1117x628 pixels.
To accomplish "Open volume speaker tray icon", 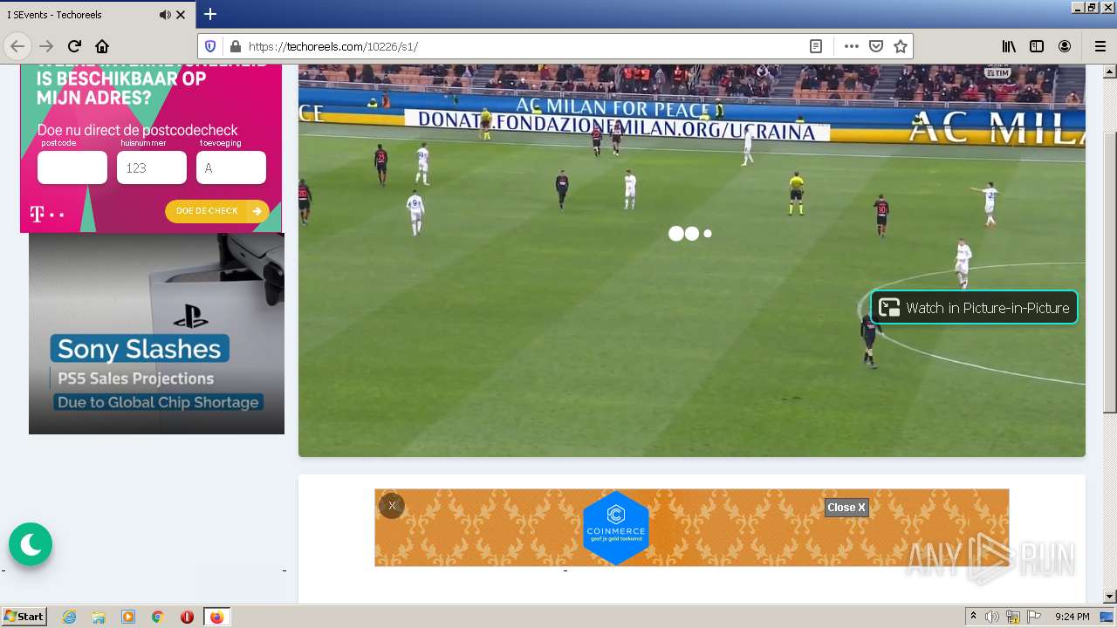I will [992, 617].
